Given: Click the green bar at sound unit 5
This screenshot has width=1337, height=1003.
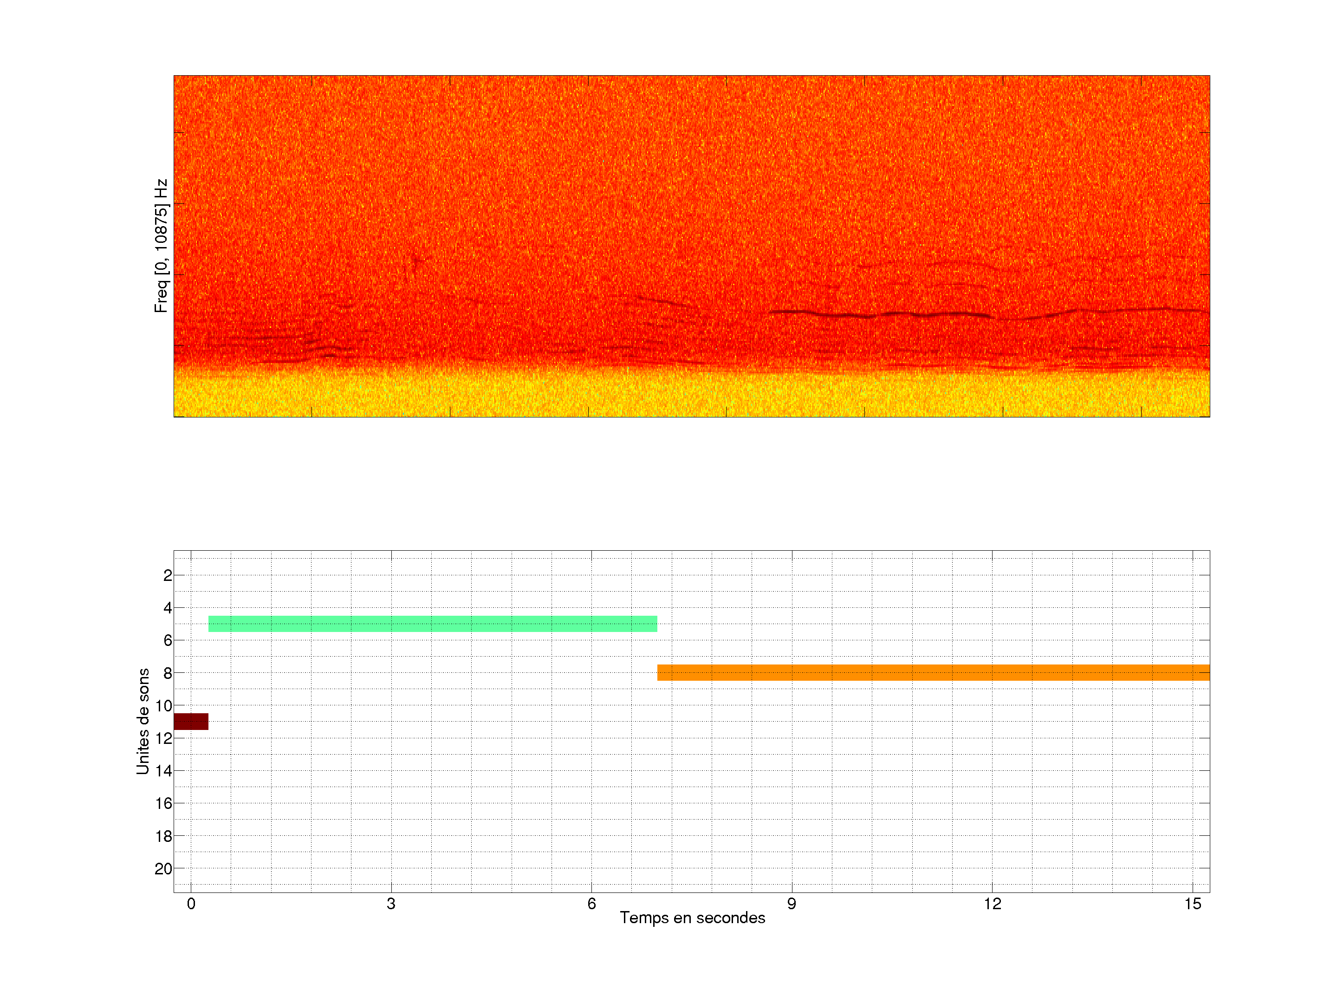Looking at the screenshot, I should [x=432, y=624].
